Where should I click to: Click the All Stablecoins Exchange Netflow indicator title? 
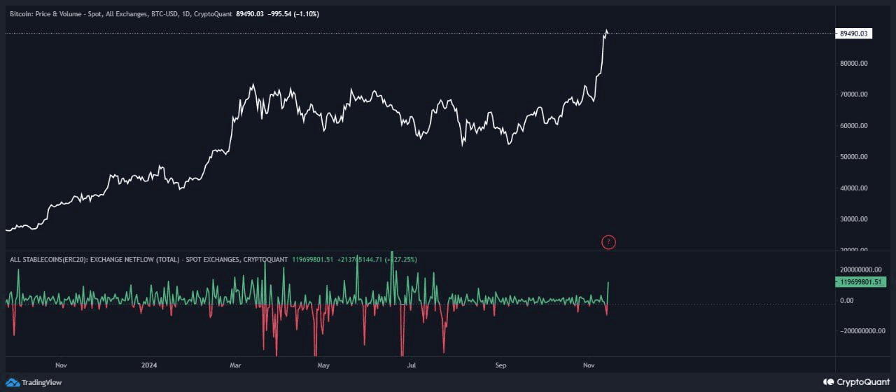[148, 260]
